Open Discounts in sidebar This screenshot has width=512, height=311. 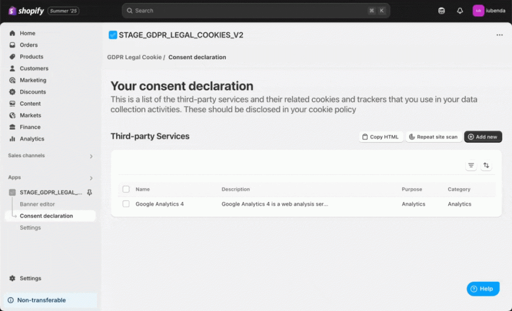[33, 92]
